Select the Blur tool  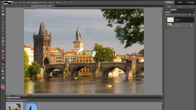3,78
